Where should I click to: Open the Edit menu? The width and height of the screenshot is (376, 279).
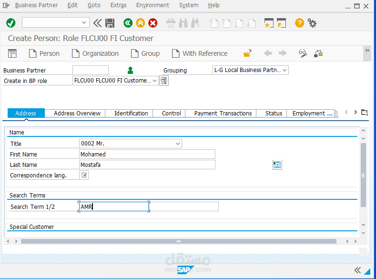click(x=72, y=5)
